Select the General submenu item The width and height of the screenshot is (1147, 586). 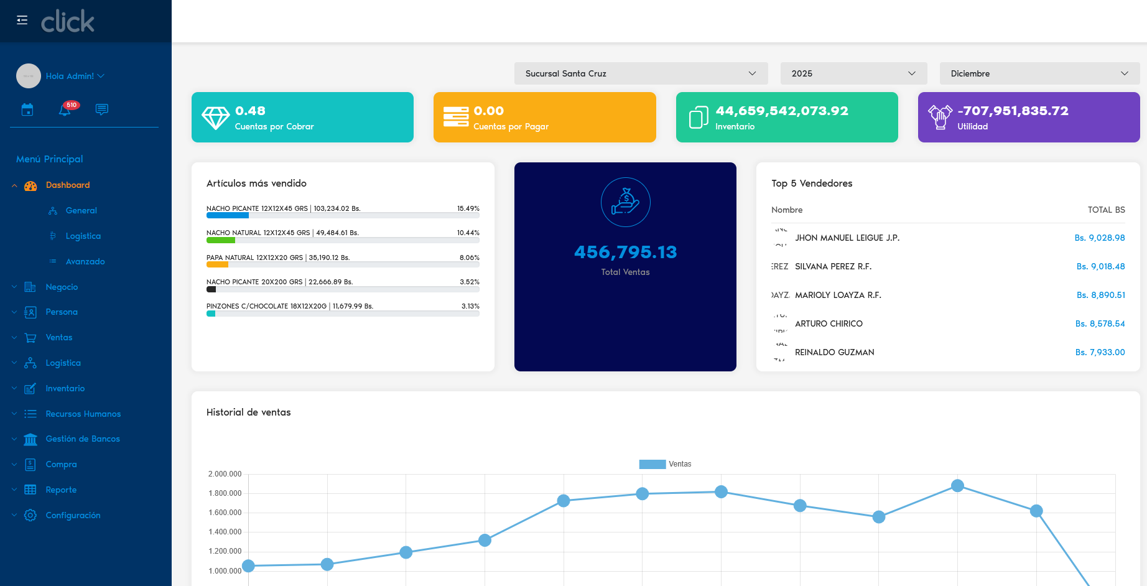click(81, 211)
